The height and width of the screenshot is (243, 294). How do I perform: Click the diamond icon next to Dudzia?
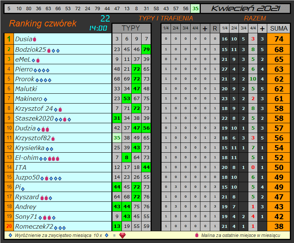[38, 129]
